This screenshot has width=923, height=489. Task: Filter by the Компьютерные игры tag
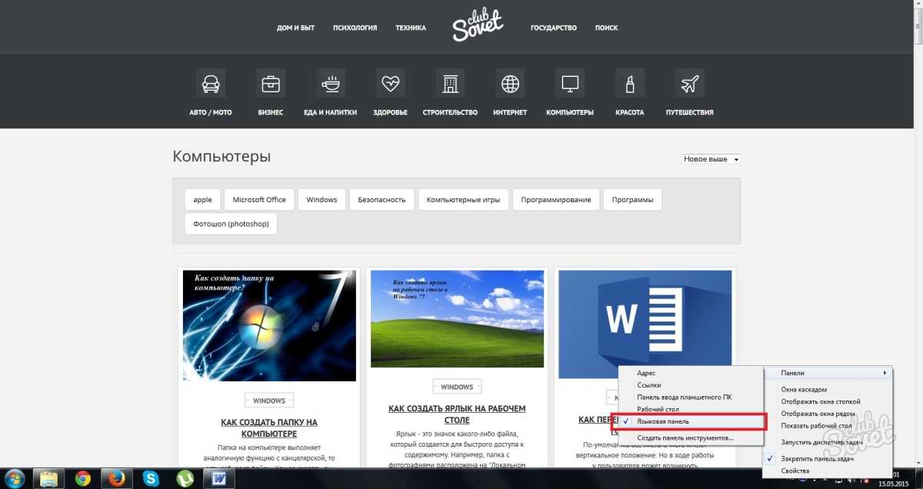464,200
